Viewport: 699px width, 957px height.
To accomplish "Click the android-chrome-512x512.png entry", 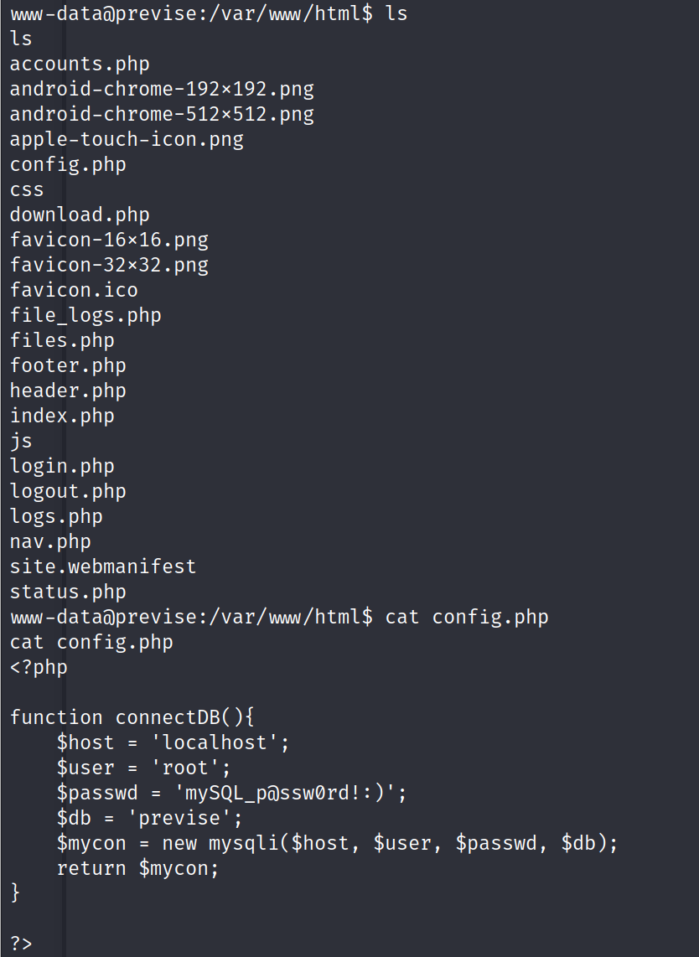I will [162, 114].
